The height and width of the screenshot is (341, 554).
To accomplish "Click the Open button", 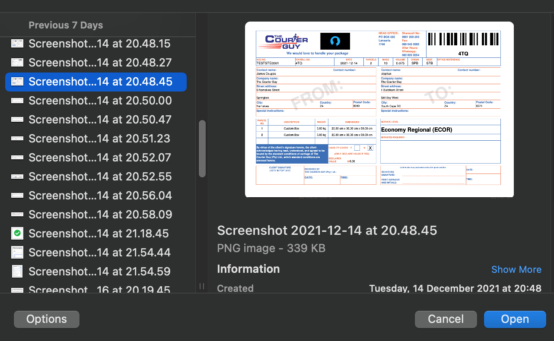I will click(515, 319).
